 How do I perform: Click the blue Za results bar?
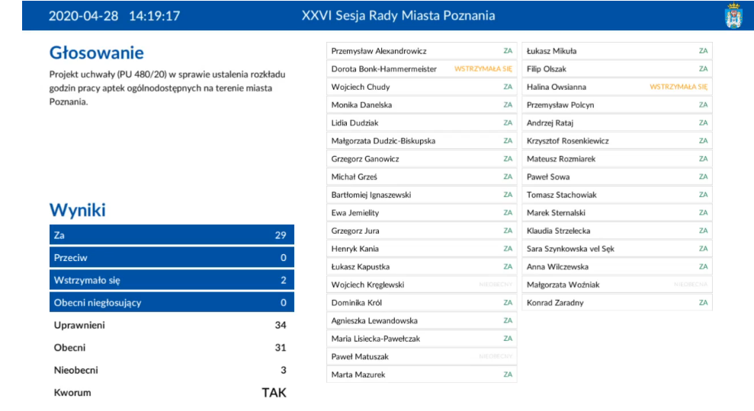(172, 235)
